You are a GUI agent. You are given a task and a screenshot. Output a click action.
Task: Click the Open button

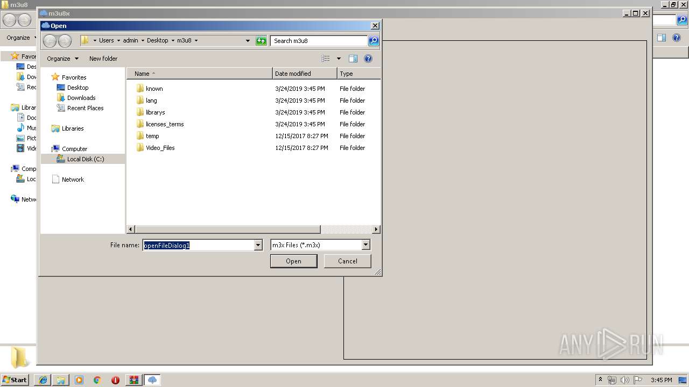293,261
